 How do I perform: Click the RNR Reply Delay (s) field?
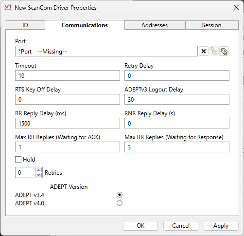(x=177, y=123)
